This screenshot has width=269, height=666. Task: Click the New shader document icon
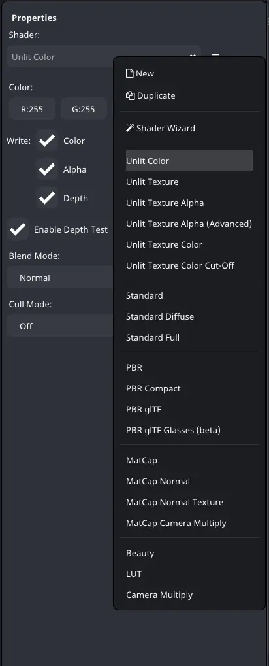click(130, 73)
